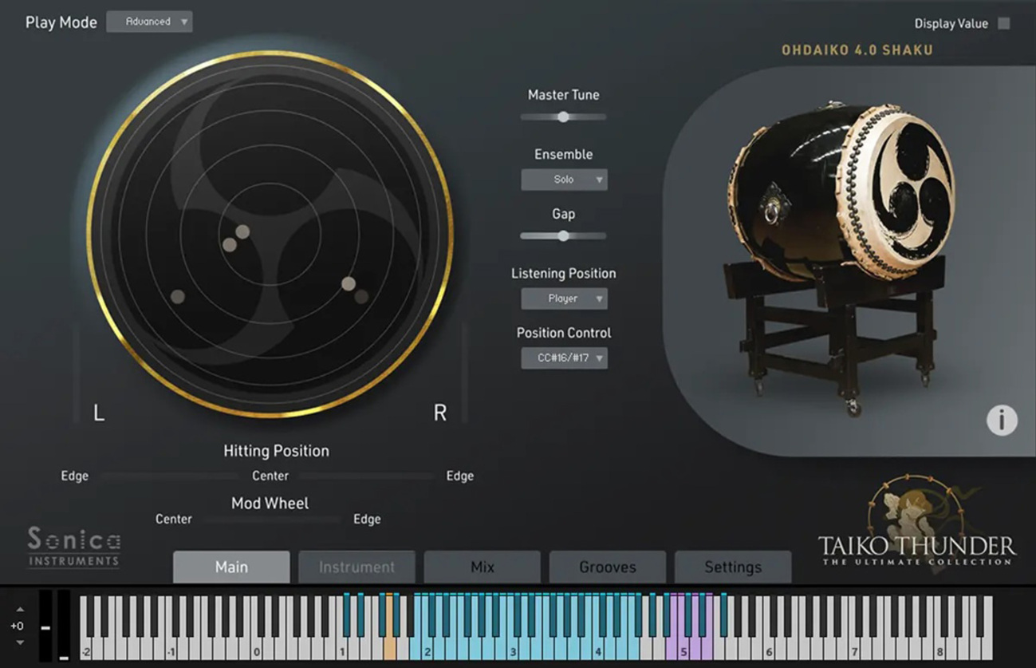Click the white key labeled 6
Screen dimensions: 1036x668
[x=769, y=646]
